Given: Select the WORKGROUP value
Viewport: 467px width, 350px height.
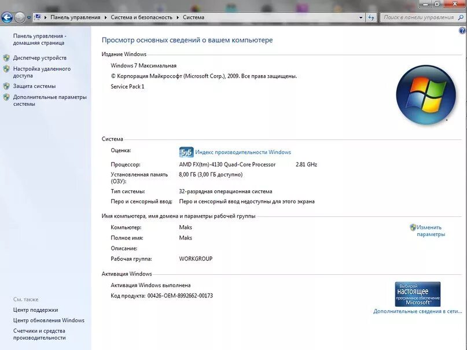Looking at the screenshot, I should tap(196, 259).
